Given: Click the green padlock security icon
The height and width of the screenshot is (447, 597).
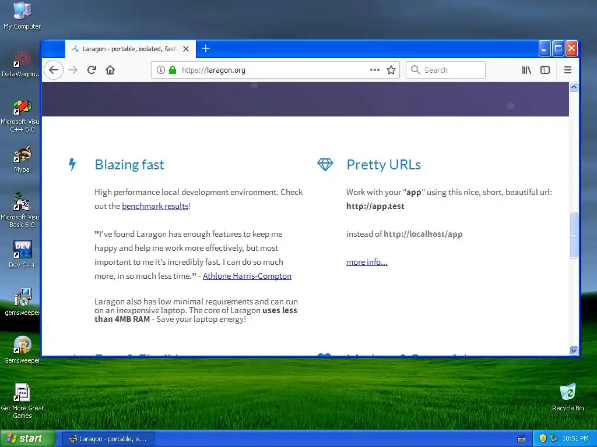Looking at the screenshot, I should pyautogui.click(x=173, y=70).
